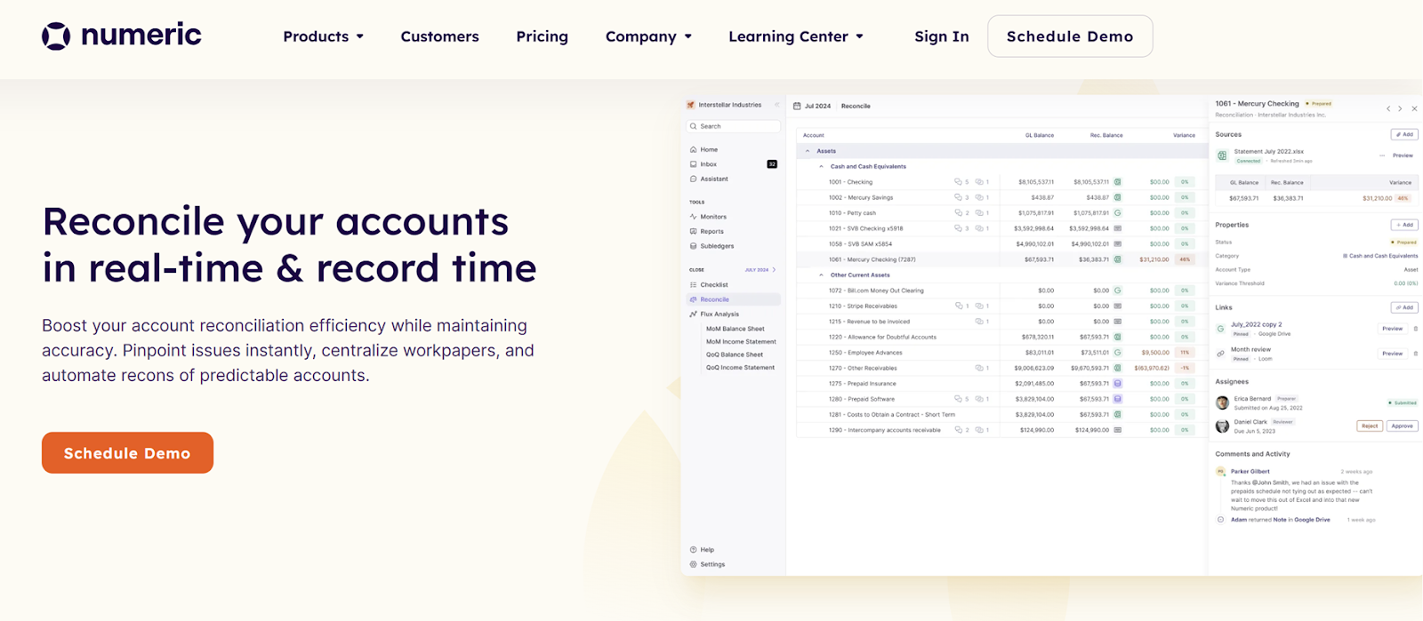
Task: Click the Cash and Cash Equivalents category value
Action: click(x=1380, y=256)
